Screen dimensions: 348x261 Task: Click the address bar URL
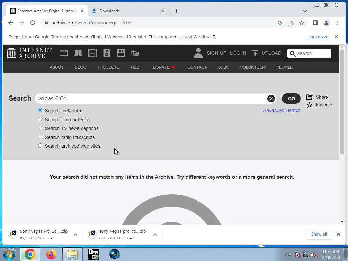91,23
